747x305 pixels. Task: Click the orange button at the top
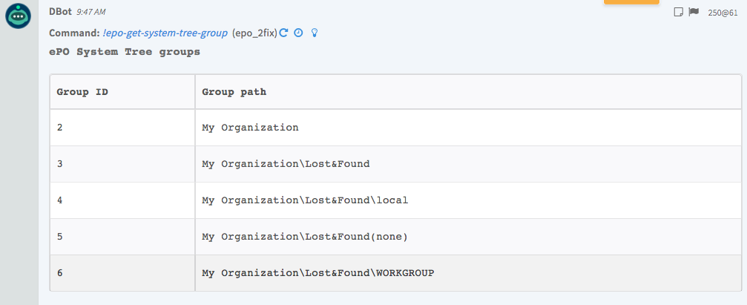tap(631, 2)
